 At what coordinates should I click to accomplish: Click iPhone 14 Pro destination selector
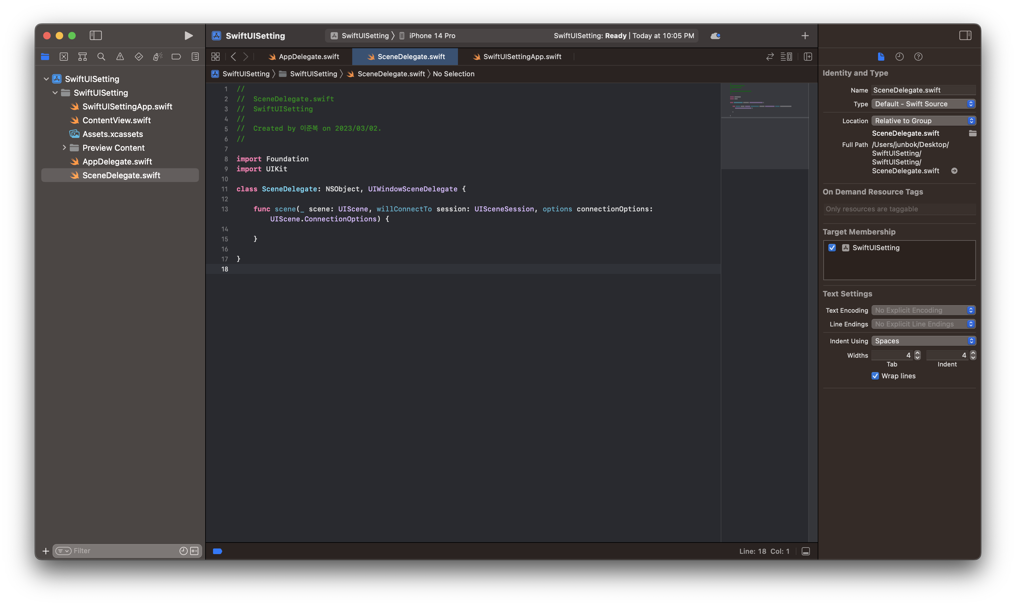pyautogui.click(x=432, y=36)
